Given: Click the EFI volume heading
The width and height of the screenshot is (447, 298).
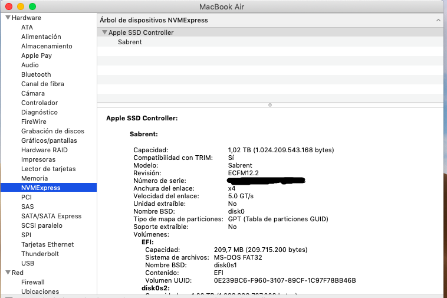Looking at the screenshot, I should pos(147,242).
